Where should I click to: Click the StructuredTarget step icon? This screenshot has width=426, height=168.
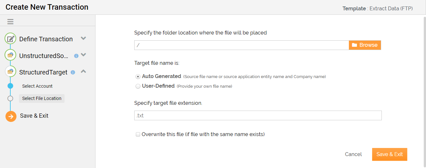(10, 72)
